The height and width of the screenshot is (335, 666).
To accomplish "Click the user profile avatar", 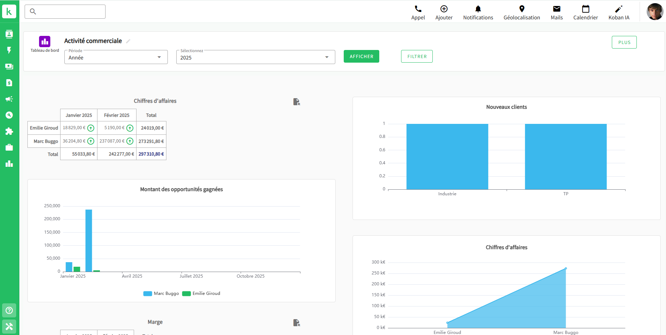I will click(x=655, y=12).
